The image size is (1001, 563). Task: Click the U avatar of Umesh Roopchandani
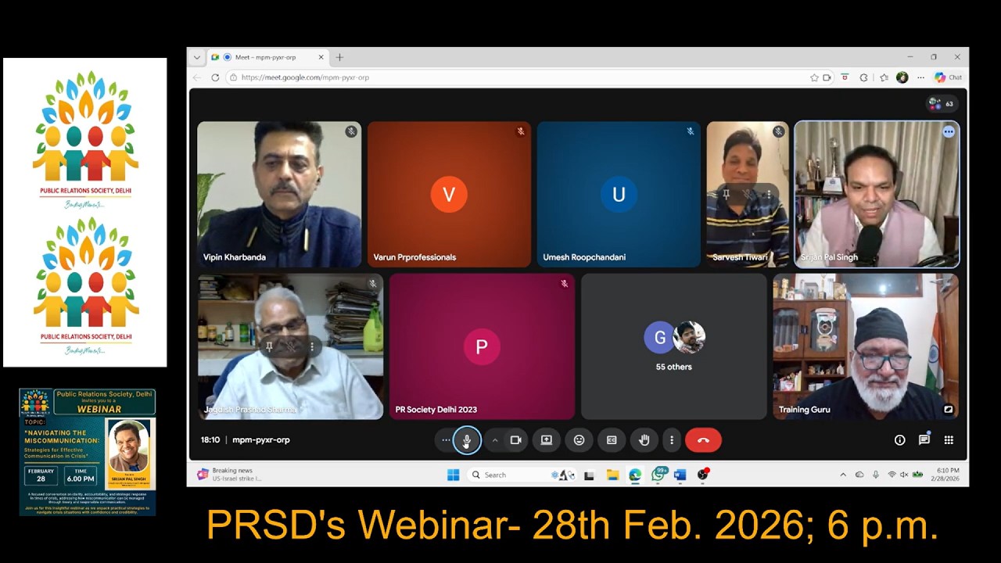tap(619, 195)
